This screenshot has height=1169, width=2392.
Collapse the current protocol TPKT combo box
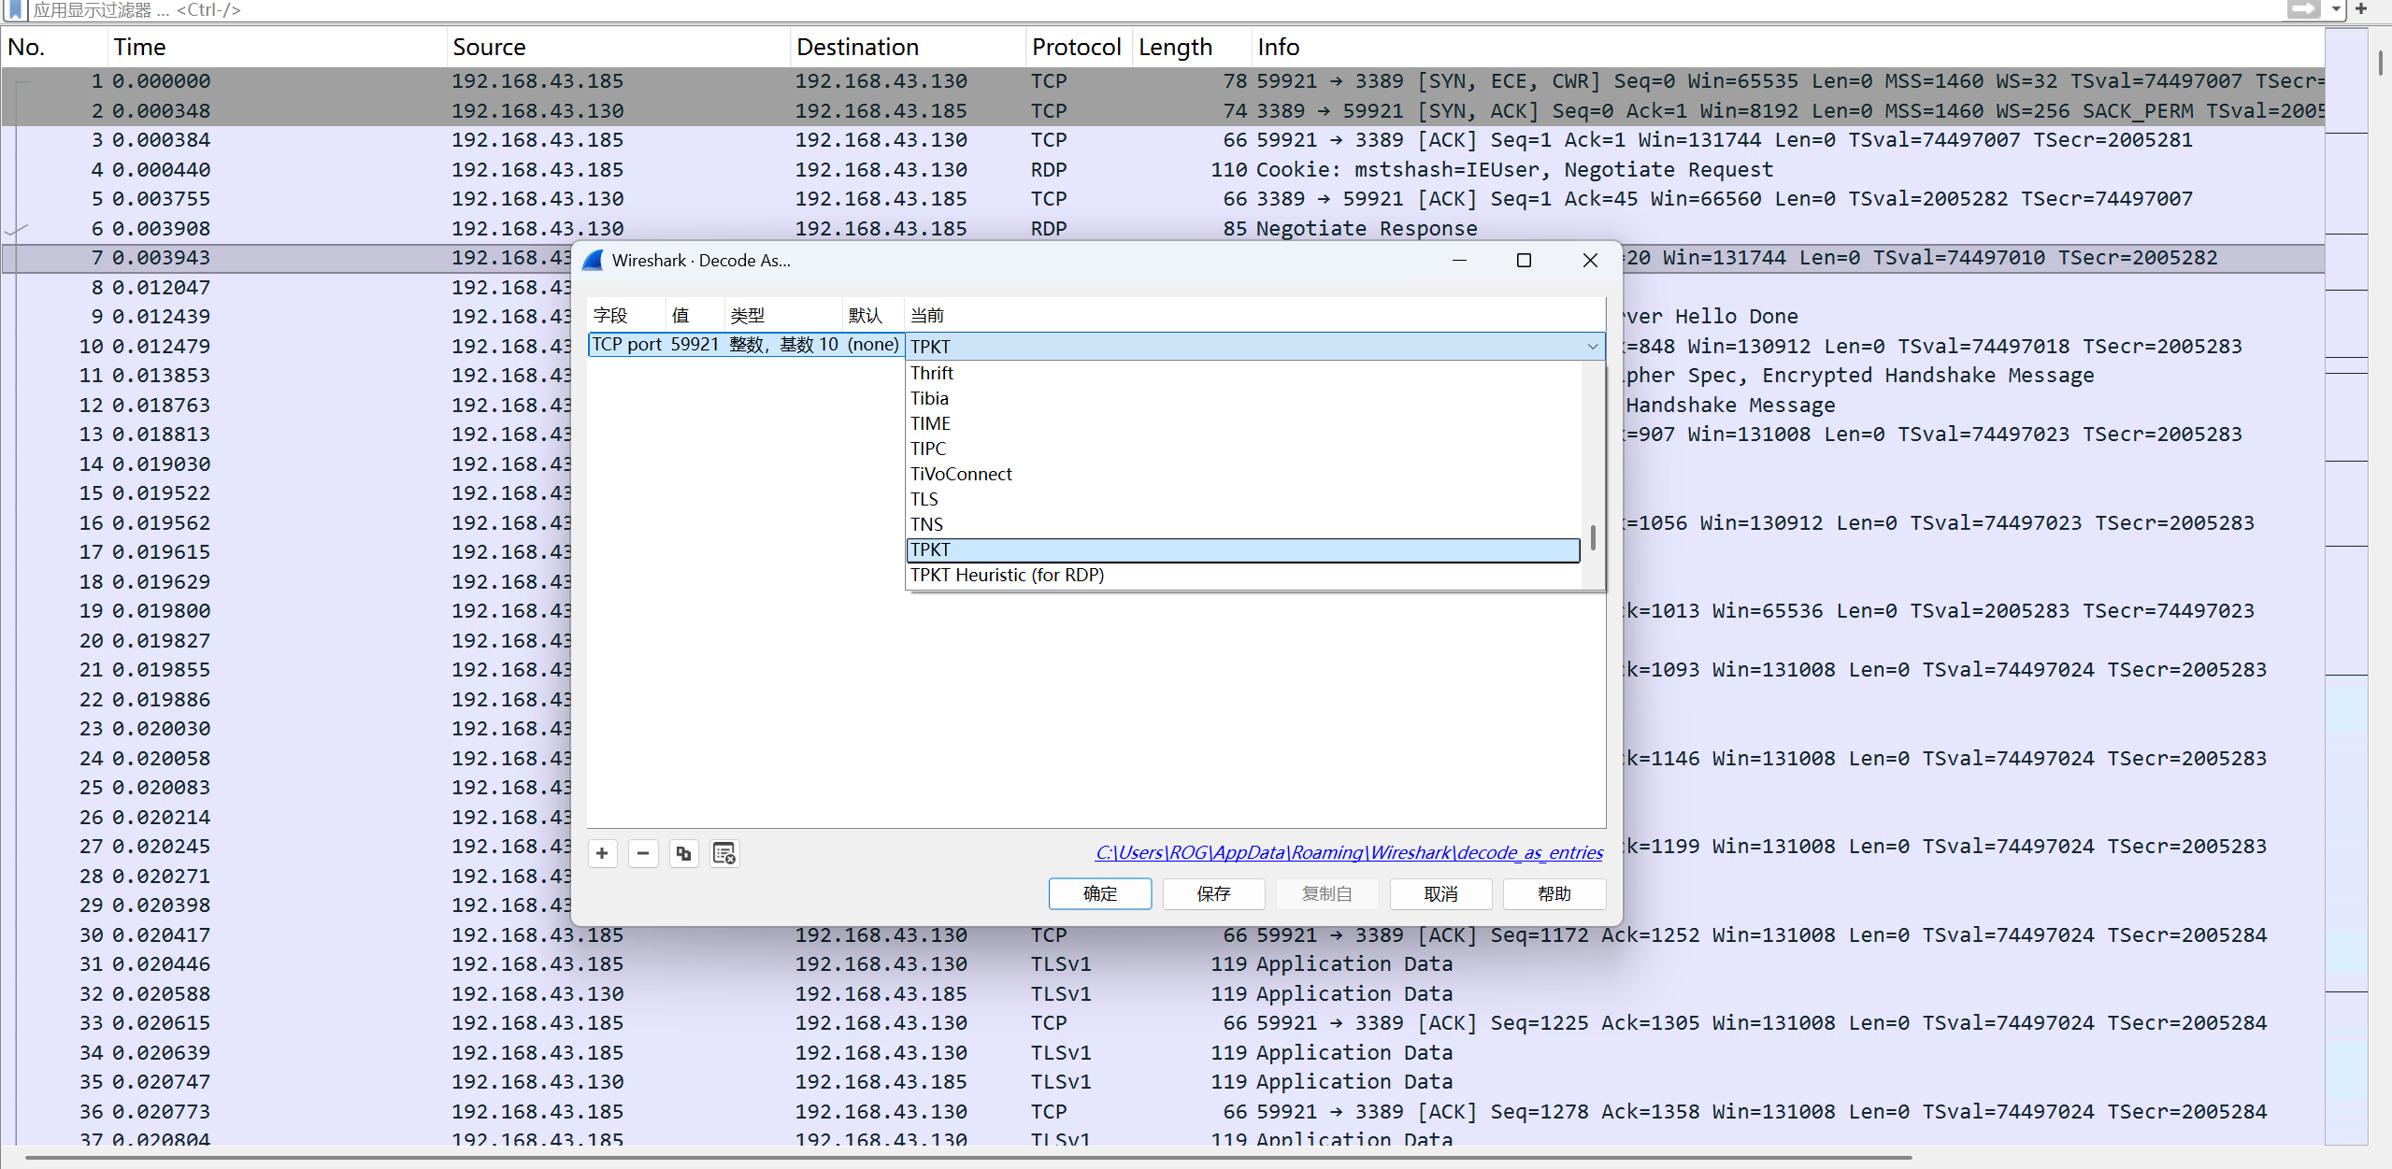tap(1592, 347)
